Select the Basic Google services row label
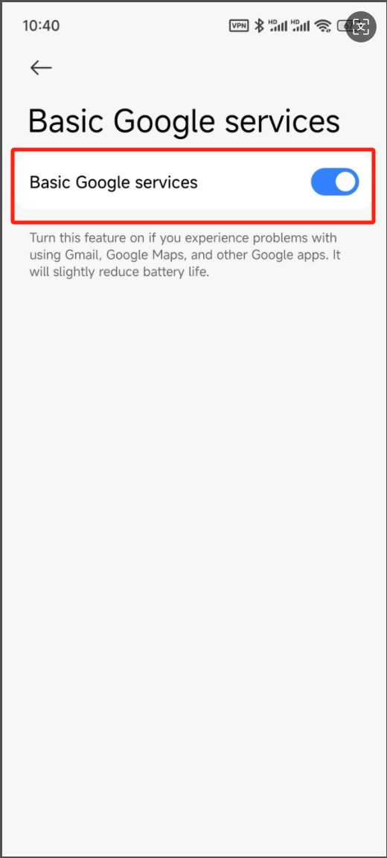Viewport: 387px width, 858px height. (x=113, y=182)
